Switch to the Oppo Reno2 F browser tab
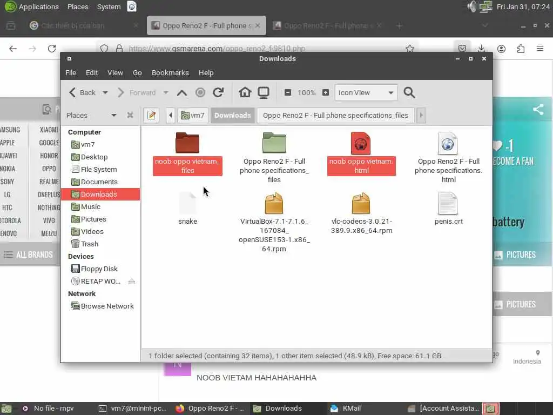 click(206, 26)
